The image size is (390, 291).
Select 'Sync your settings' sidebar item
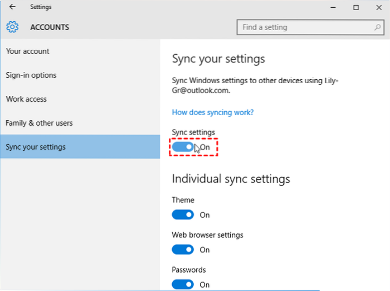(x=36, y=147)
